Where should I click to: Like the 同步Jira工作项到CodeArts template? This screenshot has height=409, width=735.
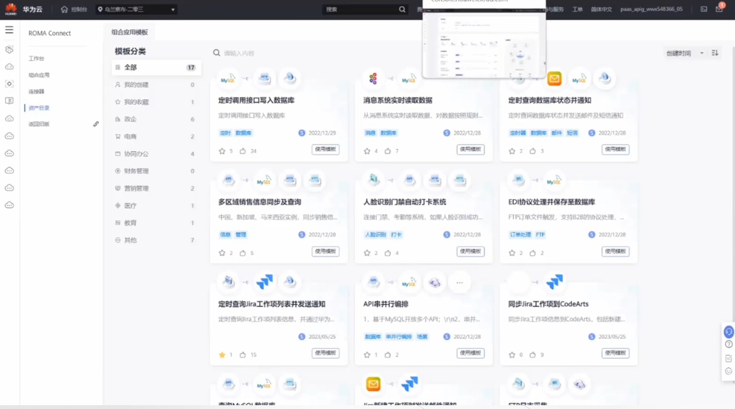tap(533, 355)
